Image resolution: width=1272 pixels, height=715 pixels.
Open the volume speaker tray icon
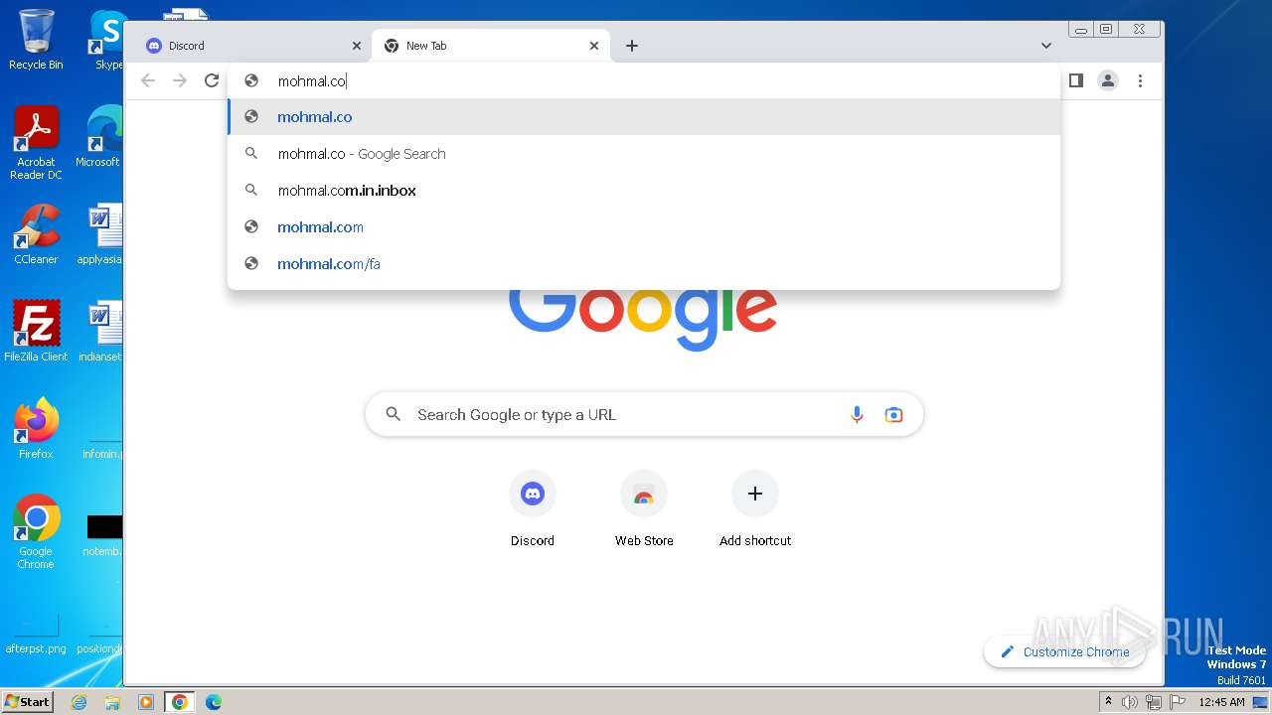tap(1130, 702)
